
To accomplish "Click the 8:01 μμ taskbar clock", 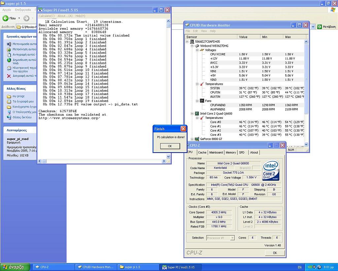I will click(x=329, y=267).
